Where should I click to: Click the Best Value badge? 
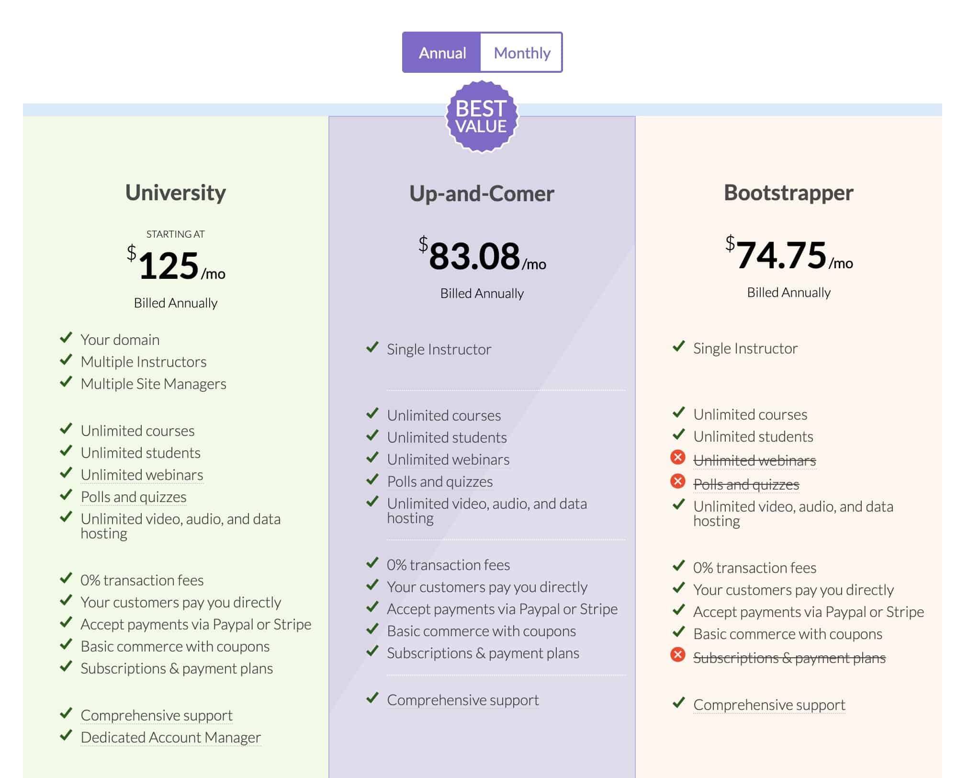(482, 117)
